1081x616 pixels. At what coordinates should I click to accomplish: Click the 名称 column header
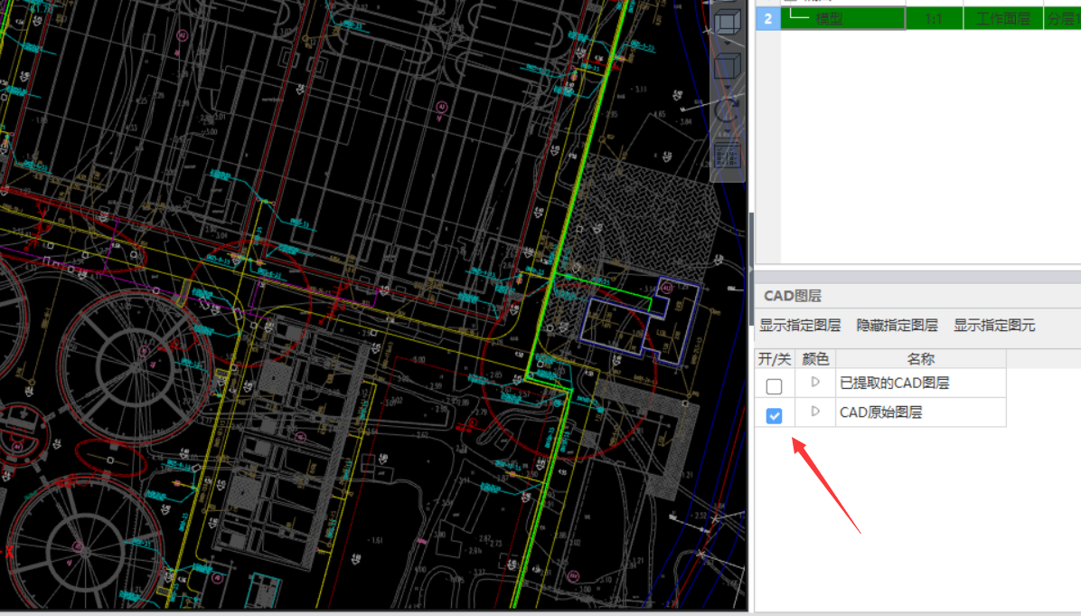[920, 359]
